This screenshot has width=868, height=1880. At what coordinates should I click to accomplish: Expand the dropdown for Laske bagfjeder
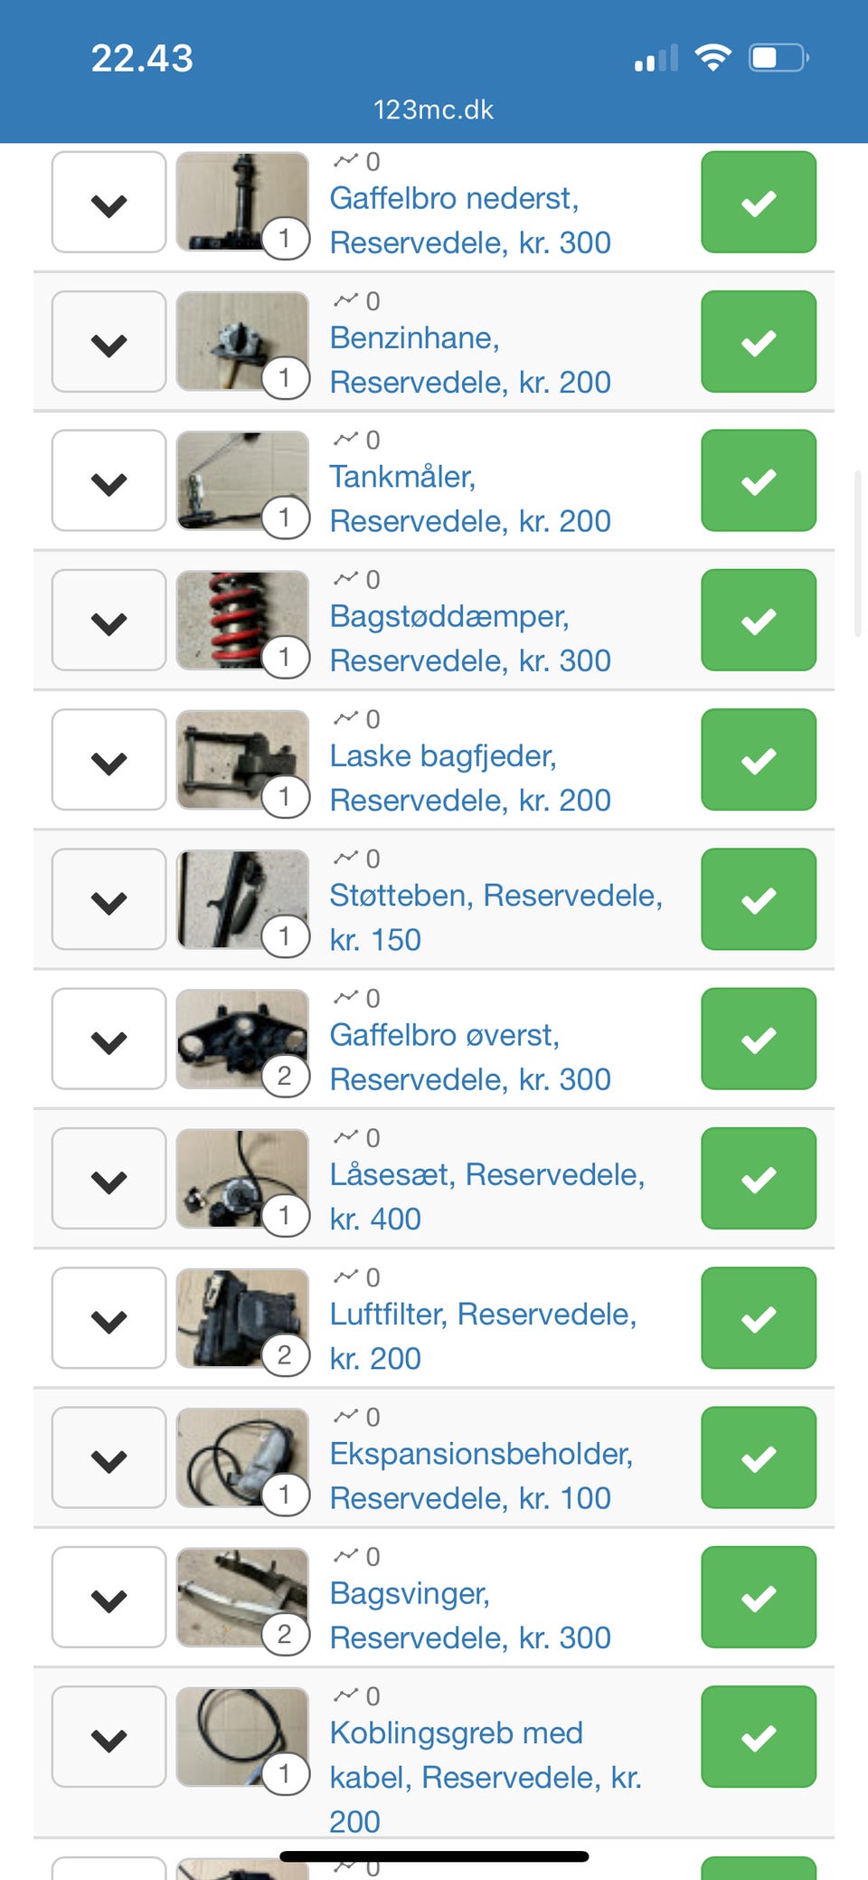[x=108, y=760]
